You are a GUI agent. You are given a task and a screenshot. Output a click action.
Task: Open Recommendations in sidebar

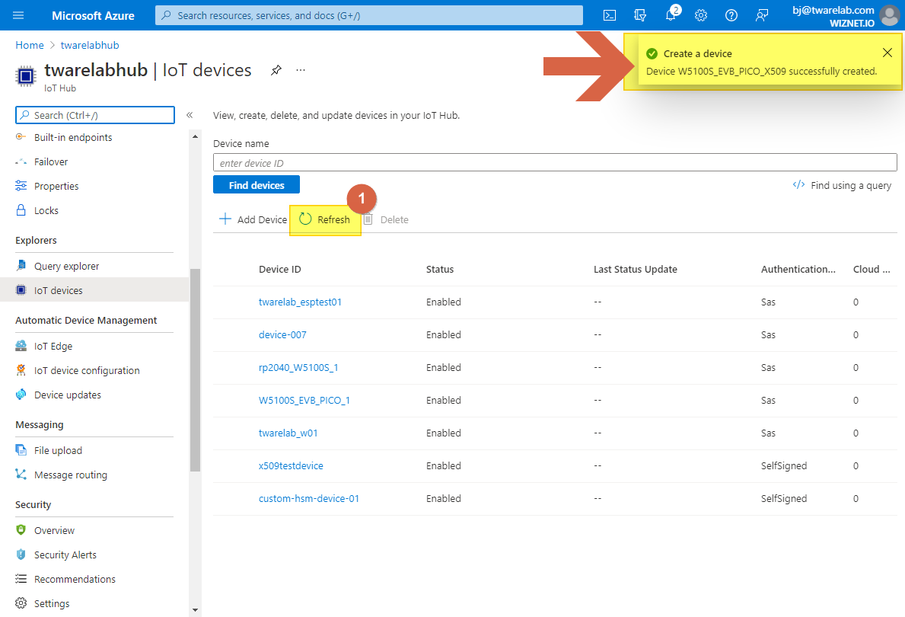(75, 578)
